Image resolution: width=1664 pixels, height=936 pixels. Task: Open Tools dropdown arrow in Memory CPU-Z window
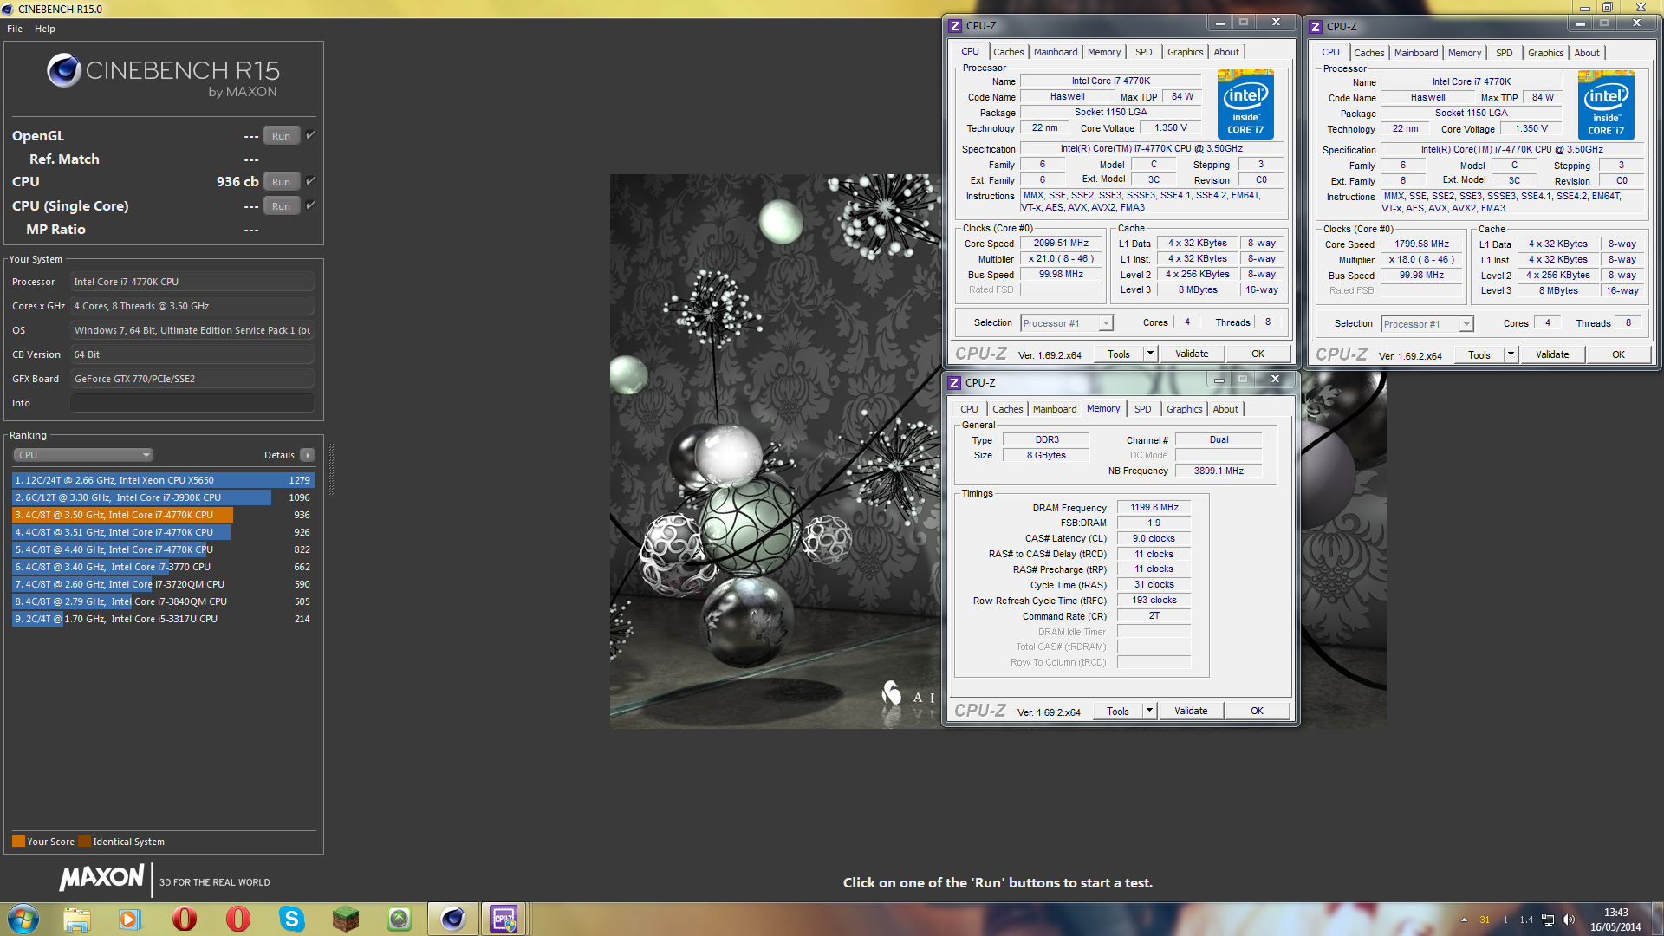point(1149,711)
